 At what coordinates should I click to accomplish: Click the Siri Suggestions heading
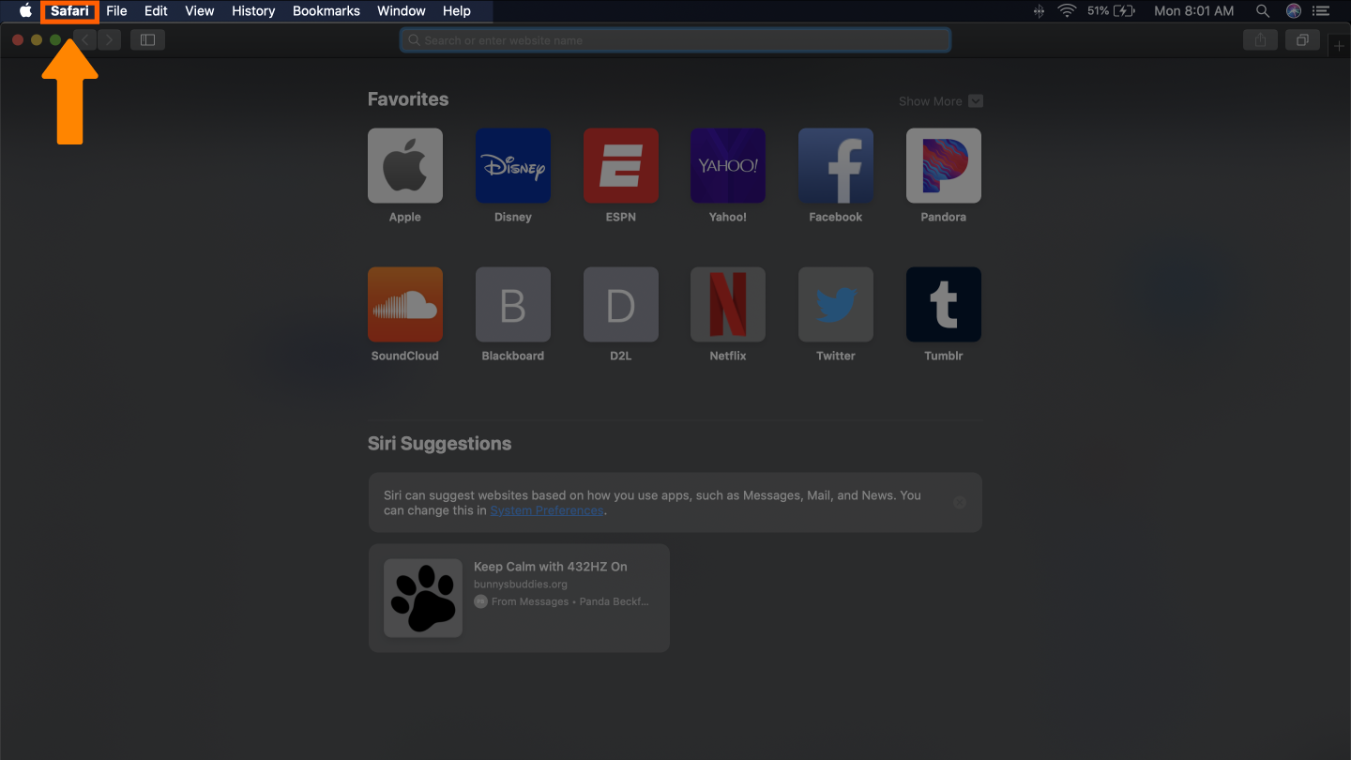coord(439,444)
